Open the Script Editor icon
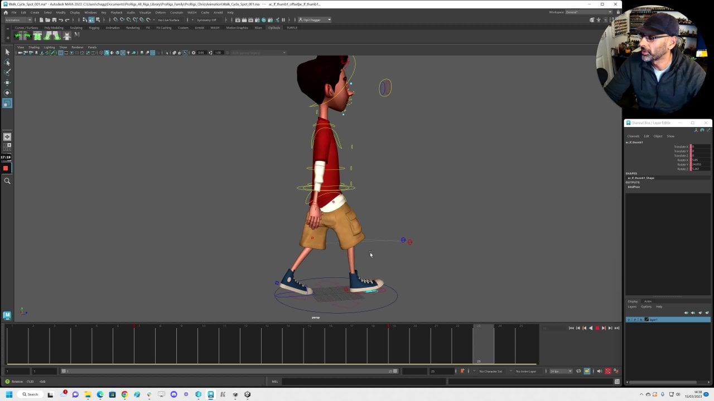The height and width of the screenshot is (401, 714). (x=617, y=382)
